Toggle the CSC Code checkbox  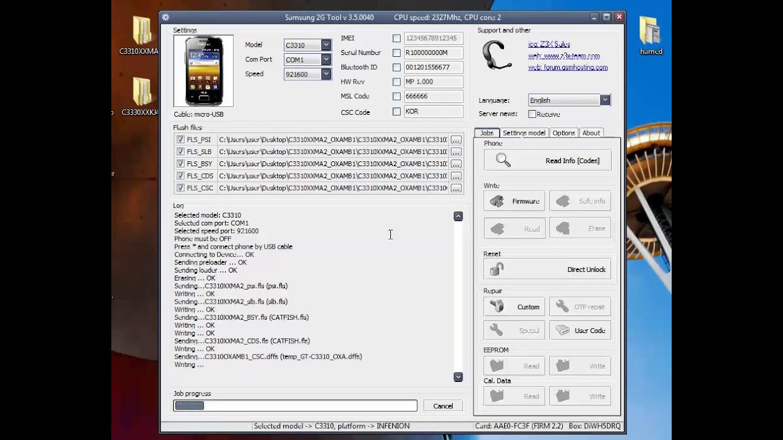[397, 111]
